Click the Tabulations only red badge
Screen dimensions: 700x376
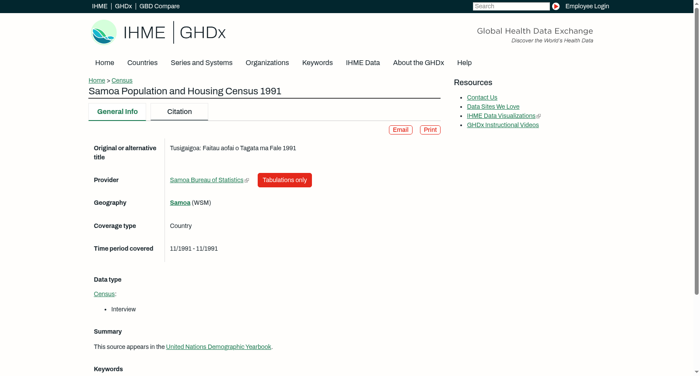(285, 180)
